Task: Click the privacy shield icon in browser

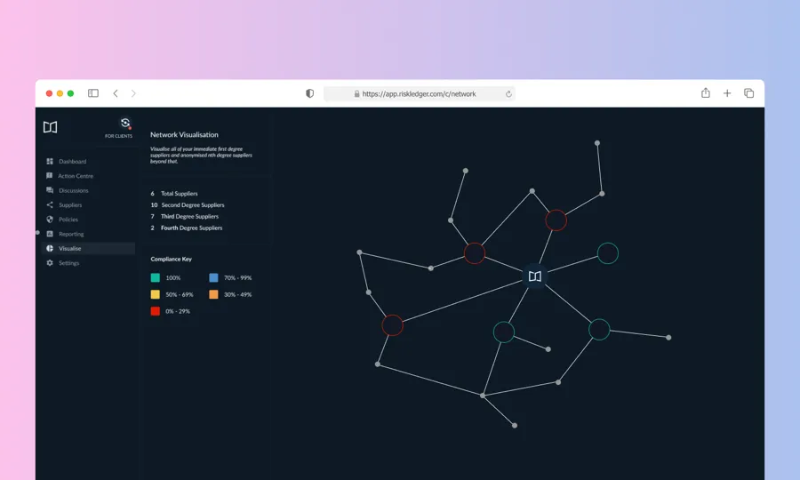Action: 309,93
